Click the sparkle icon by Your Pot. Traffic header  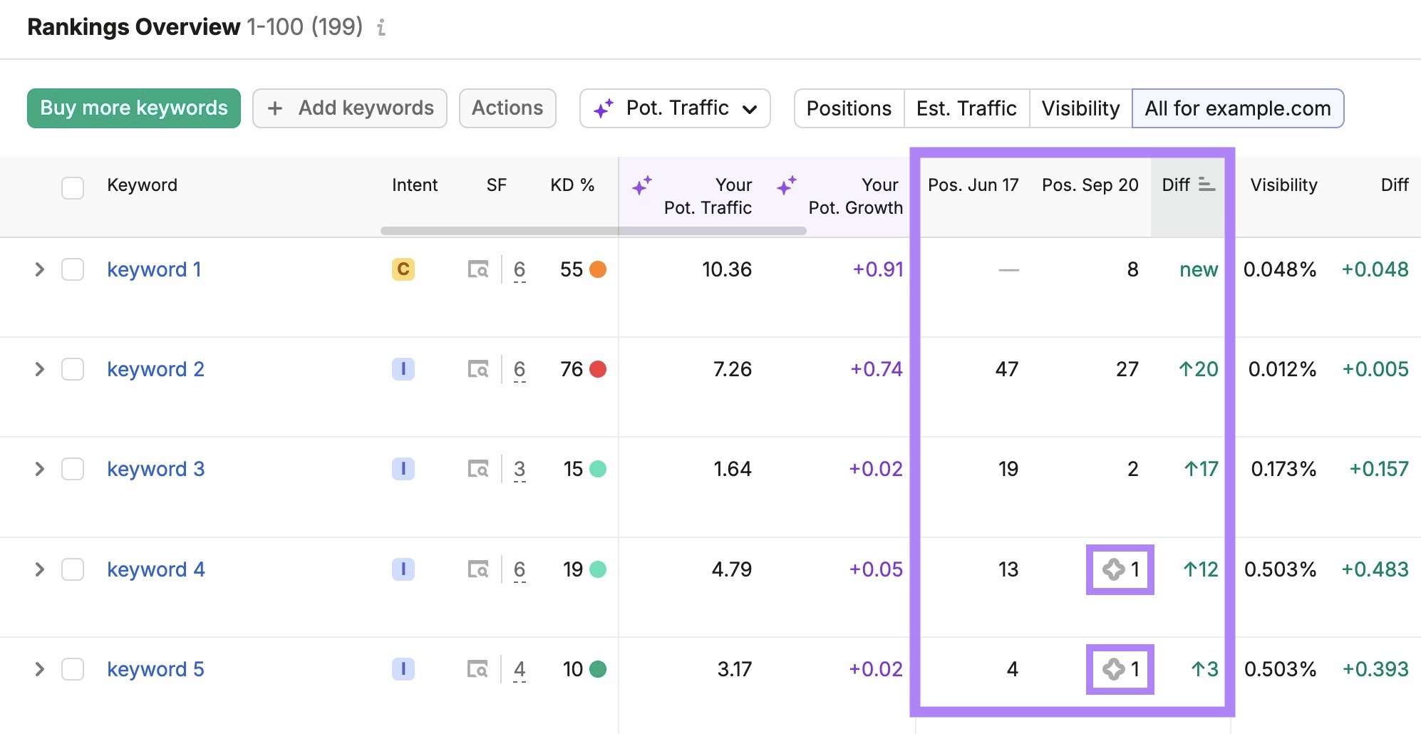click(642, 185)
